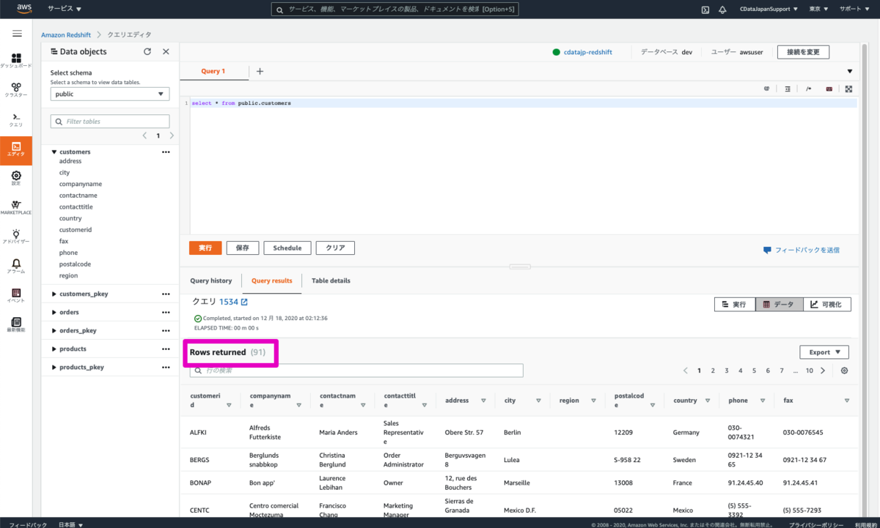Switch results view to the Run (実行) toggle
This screenshot has width=880, height=528.
coord(735,304)
